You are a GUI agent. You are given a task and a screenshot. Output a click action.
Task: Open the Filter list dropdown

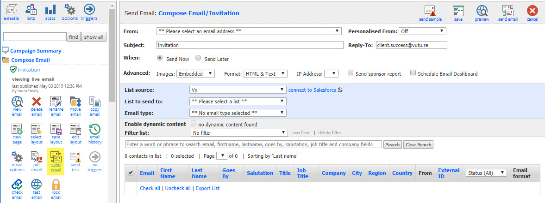pos(239,133)
